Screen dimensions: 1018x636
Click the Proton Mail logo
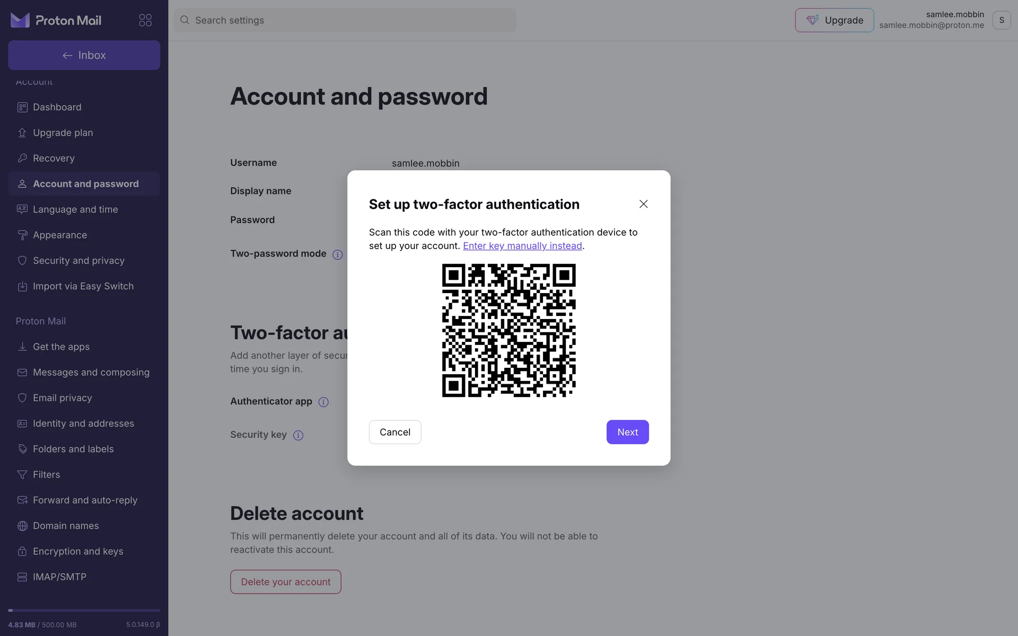click(x=56, y=20)
